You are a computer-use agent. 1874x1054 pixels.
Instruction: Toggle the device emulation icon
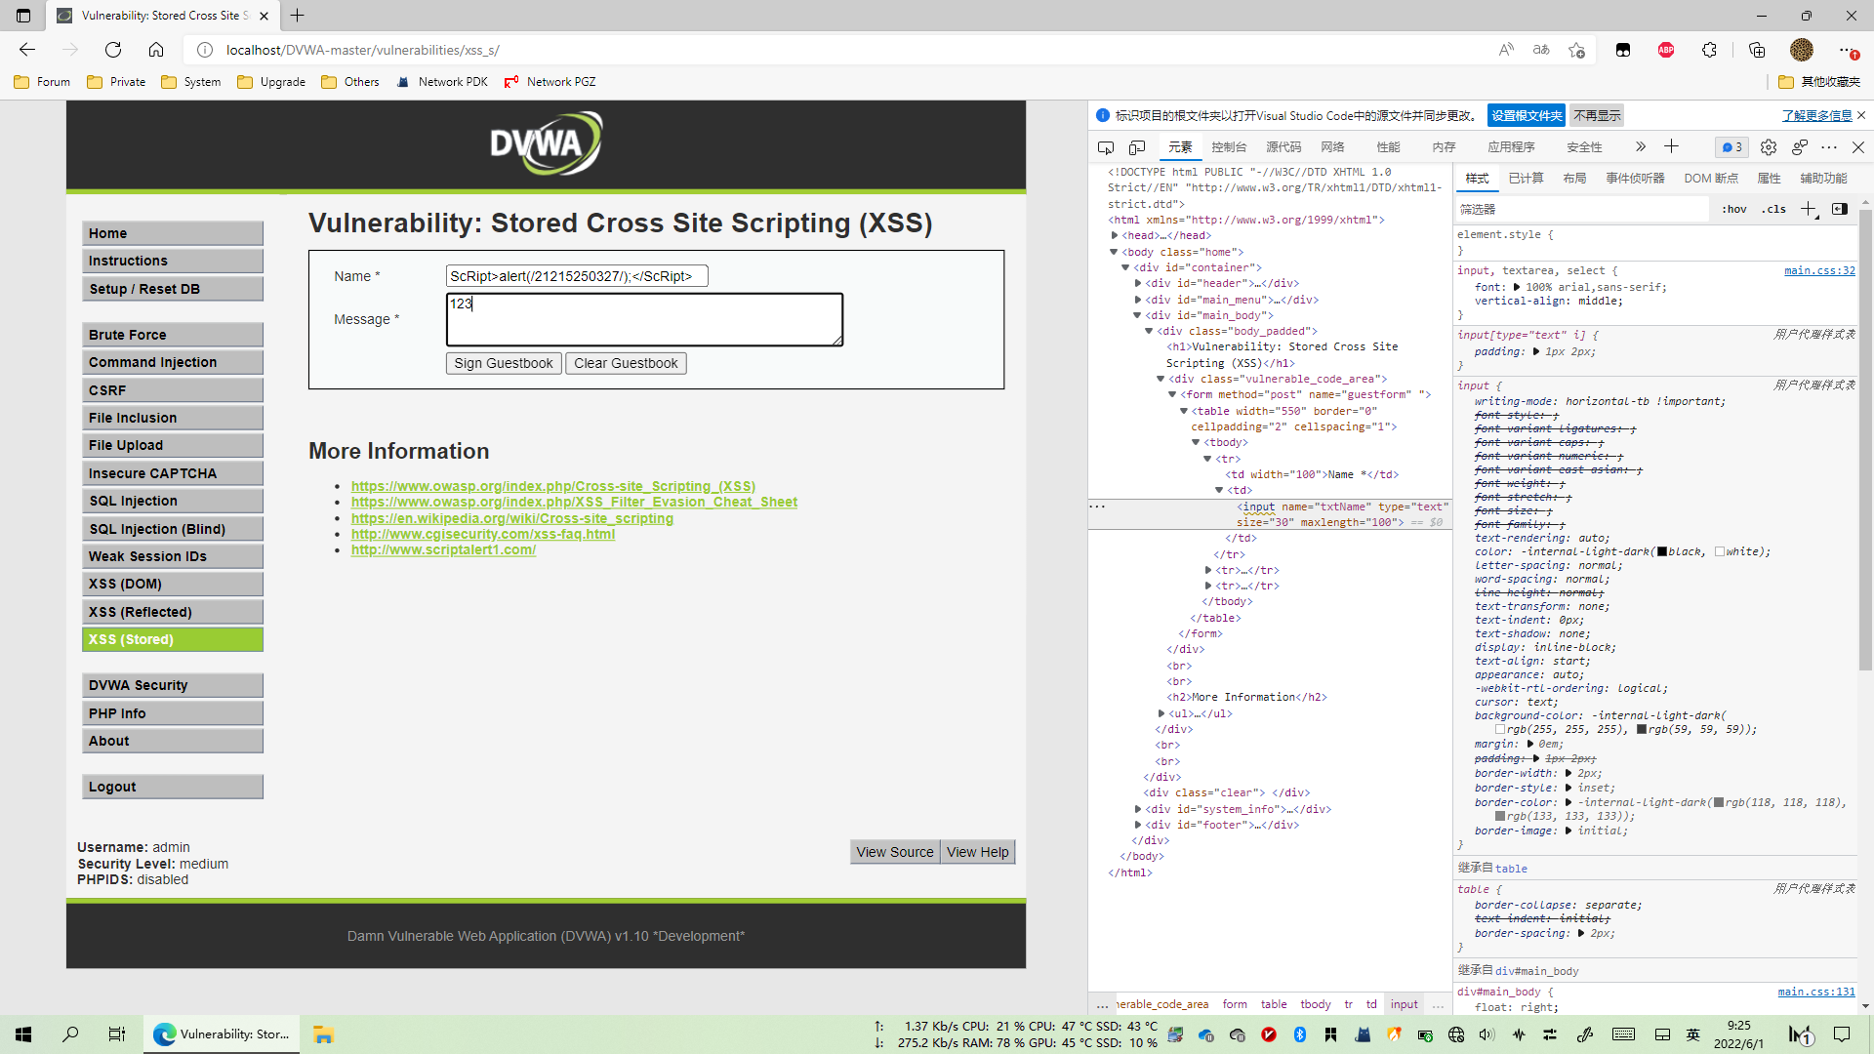[x=1137, y=147]
